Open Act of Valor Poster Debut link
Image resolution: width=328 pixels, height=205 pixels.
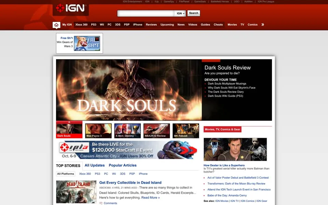click(x=238, y=178)
